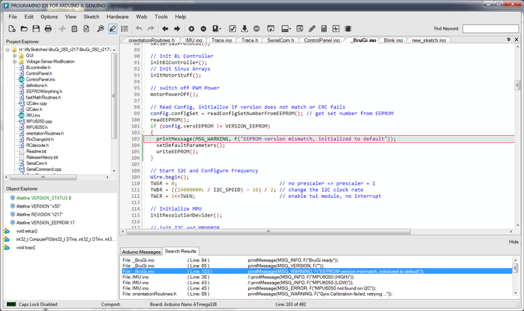Click the Project Explorer vertical scrollbar

[x=114, y=96]
